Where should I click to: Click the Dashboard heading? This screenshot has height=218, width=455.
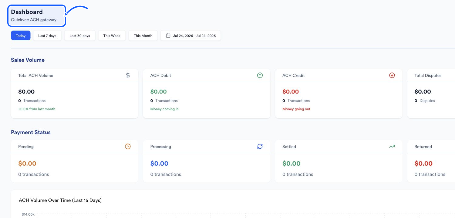click(27, 12)
